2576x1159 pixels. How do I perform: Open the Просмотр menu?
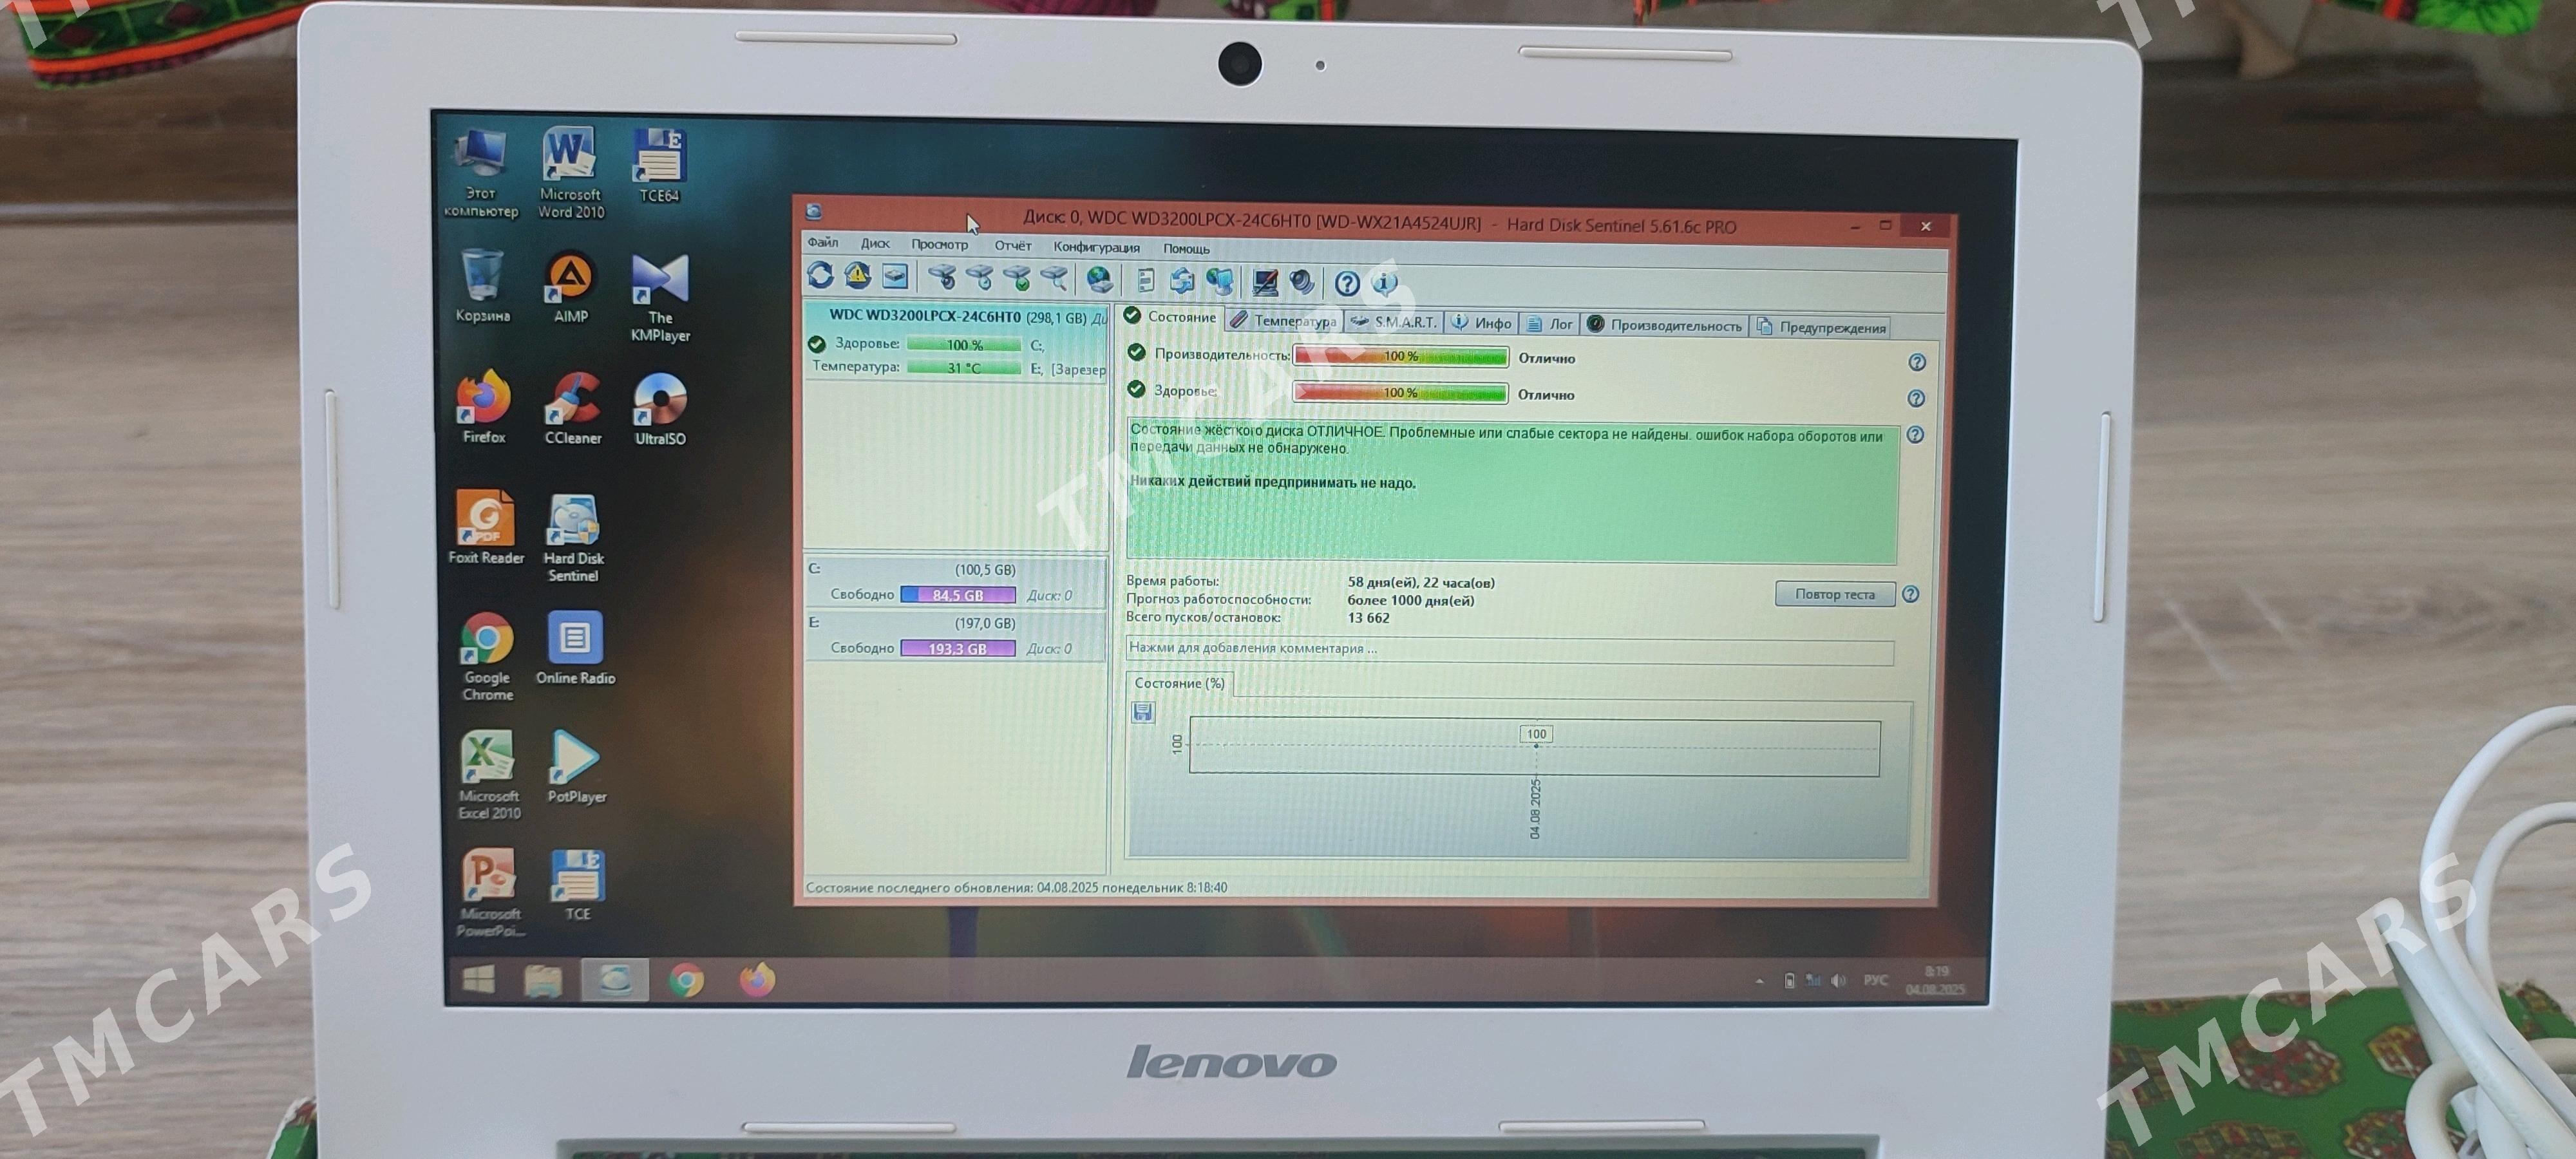point(939,244)
